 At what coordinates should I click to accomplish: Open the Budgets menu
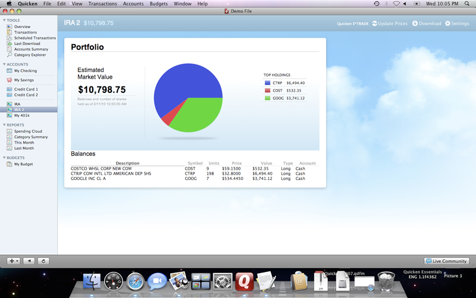point(159,4)
